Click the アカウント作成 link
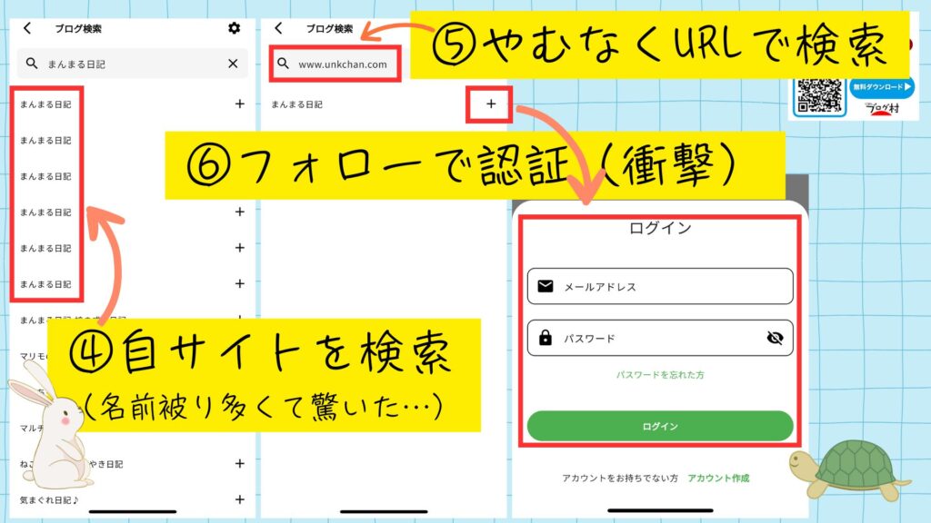The width and height of the screenshot is (931, 523). click(718, 478)
